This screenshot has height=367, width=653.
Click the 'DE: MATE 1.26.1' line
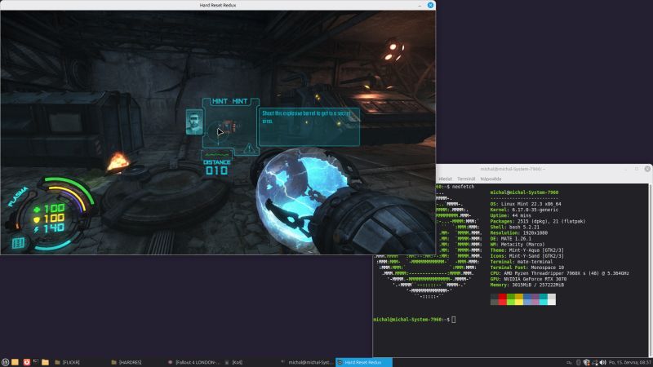click(x=511, y=239)
